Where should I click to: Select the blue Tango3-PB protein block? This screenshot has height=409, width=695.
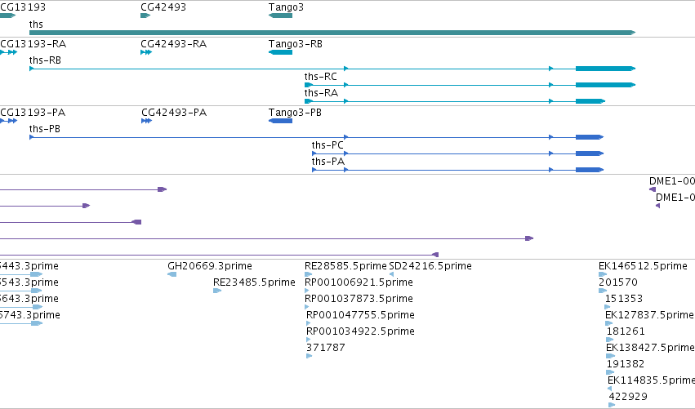pyautogui.click(x=280, y=121)
